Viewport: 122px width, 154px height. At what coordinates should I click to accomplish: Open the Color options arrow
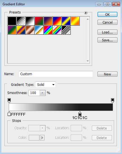[x=42, y=138]
